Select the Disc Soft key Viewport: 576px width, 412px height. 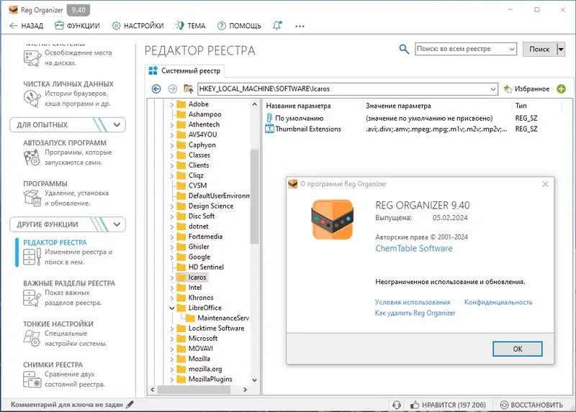point(202,216)
